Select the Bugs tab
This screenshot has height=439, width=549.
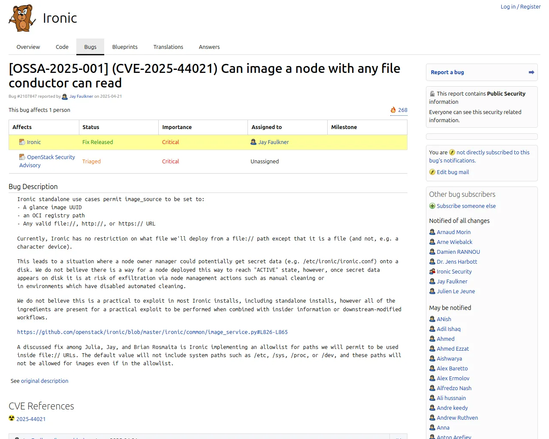coord(90,47)
